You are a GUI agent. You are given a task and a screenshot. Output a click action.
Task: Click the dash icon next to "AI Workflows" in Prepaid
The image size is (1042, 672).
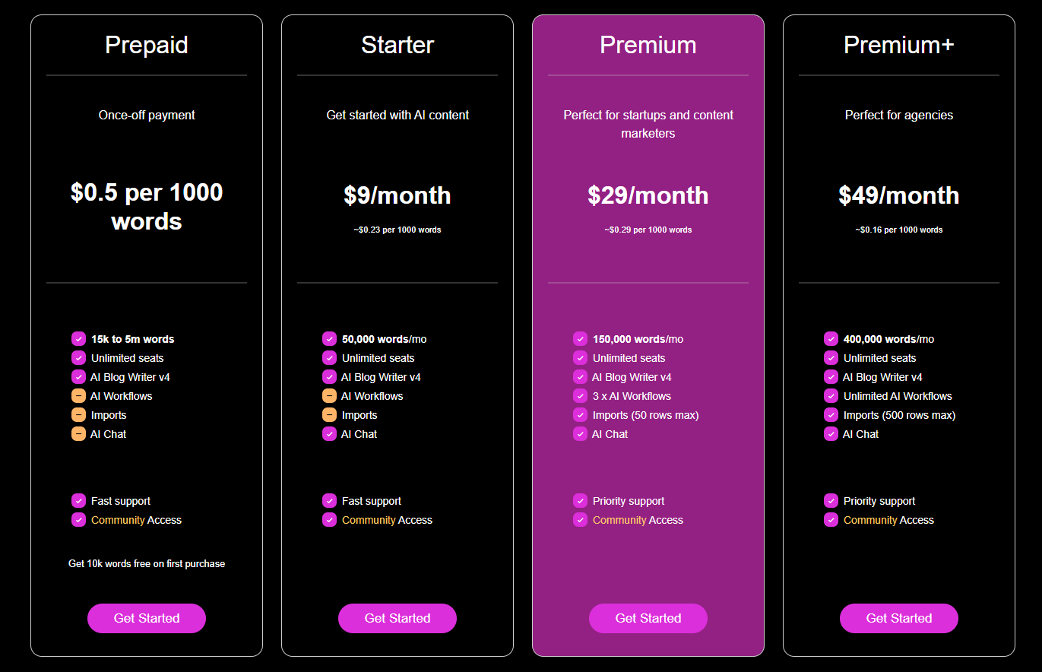coord(78,396)
